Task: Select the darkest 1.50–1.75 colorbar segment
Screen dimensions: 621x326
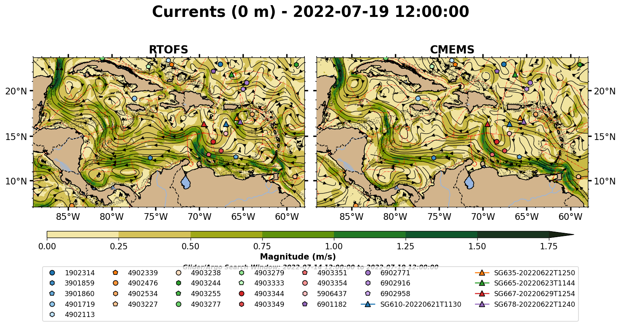Action: pos(513,235)
